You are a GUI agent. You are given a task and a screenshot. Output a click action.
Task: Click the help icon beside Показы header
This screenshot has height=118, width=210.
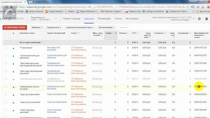(128, 33)
